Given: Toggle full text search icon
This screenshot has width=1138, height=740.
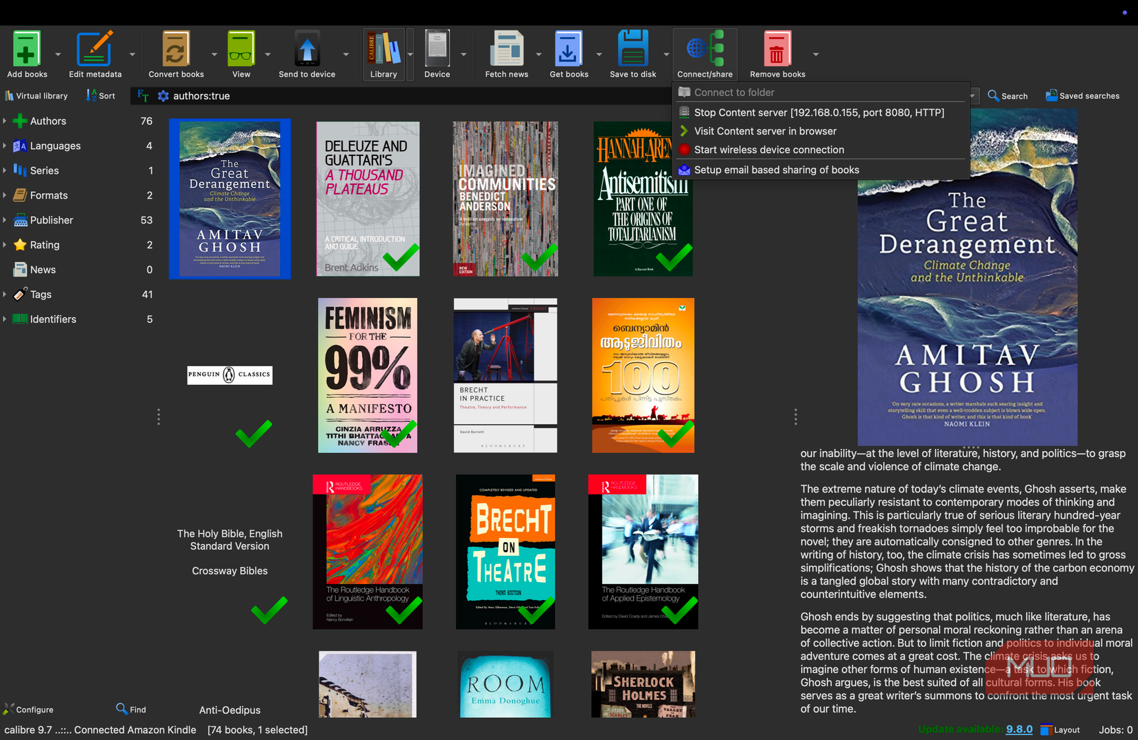Looking at the screenshot, I should pos(143,96).
